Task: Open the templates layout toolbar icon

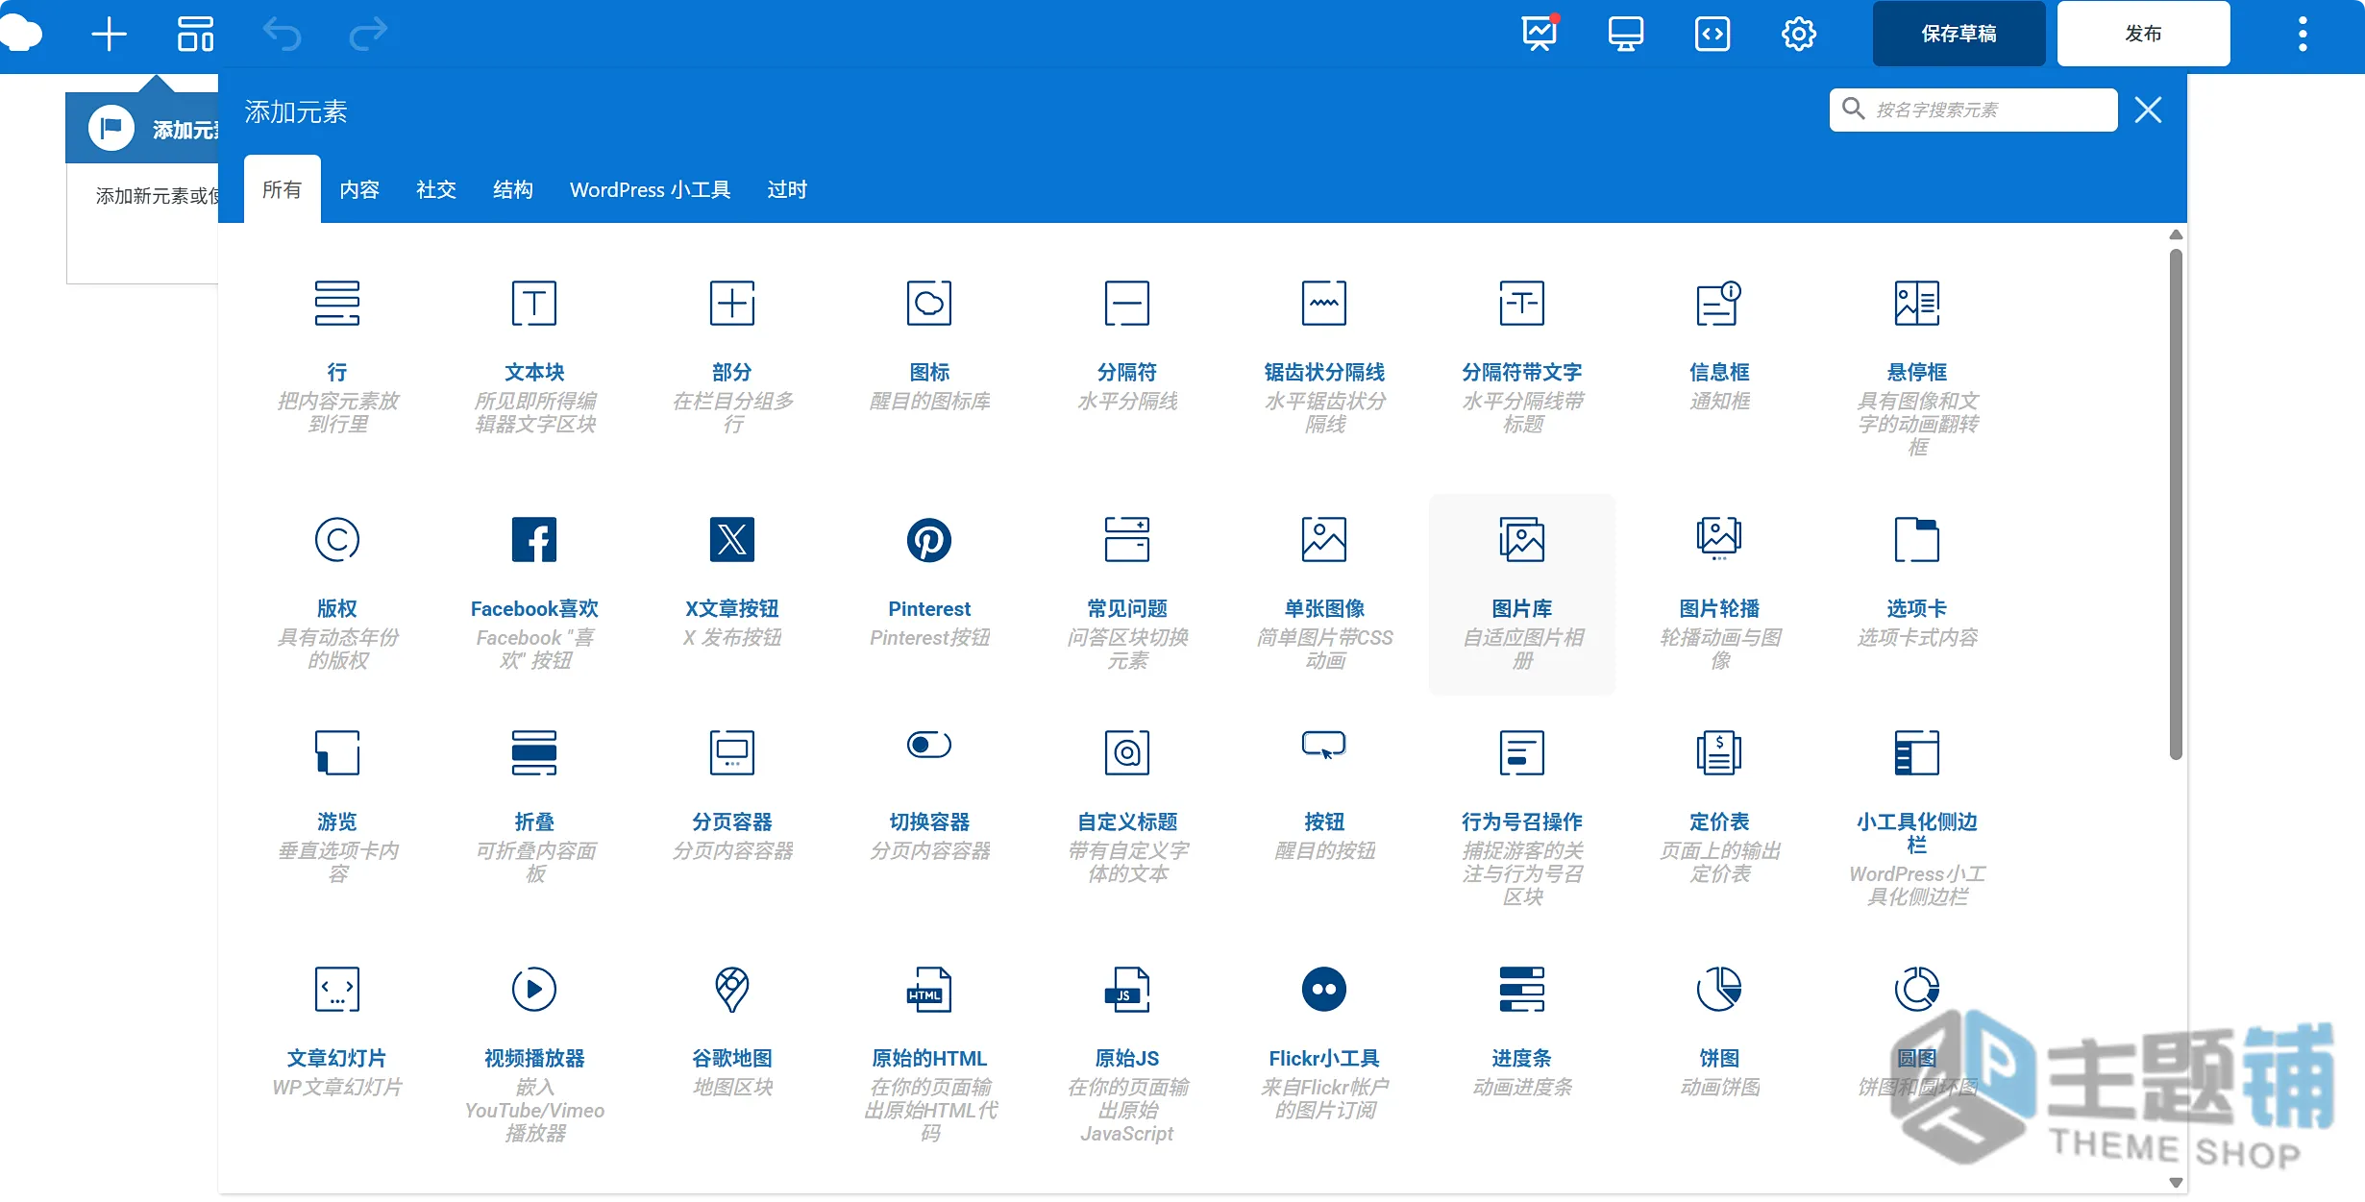Action: coord(195,34)
